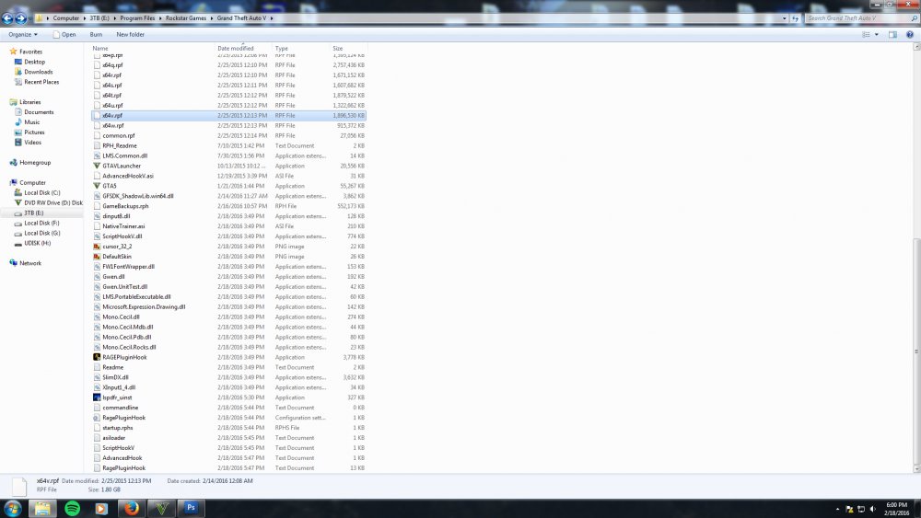Open address bar history dropdown
The image size is (921, 518).
pos(784,18)
